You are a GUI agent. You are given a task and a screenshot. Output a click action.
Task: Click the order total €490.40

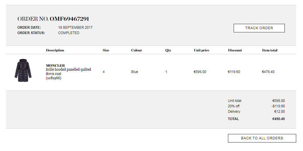[x=279, y=119]
